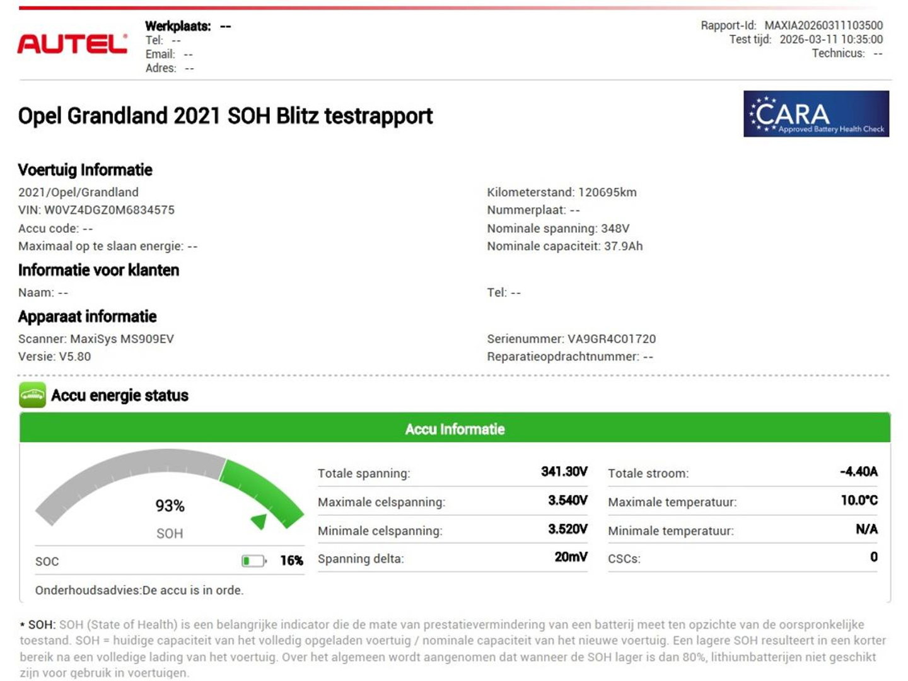The width and height of the screenshot is (908, 681).
Task: Click the VIN number W0VZ4DGZ0M6834575
Action: (x=110, y=209)
